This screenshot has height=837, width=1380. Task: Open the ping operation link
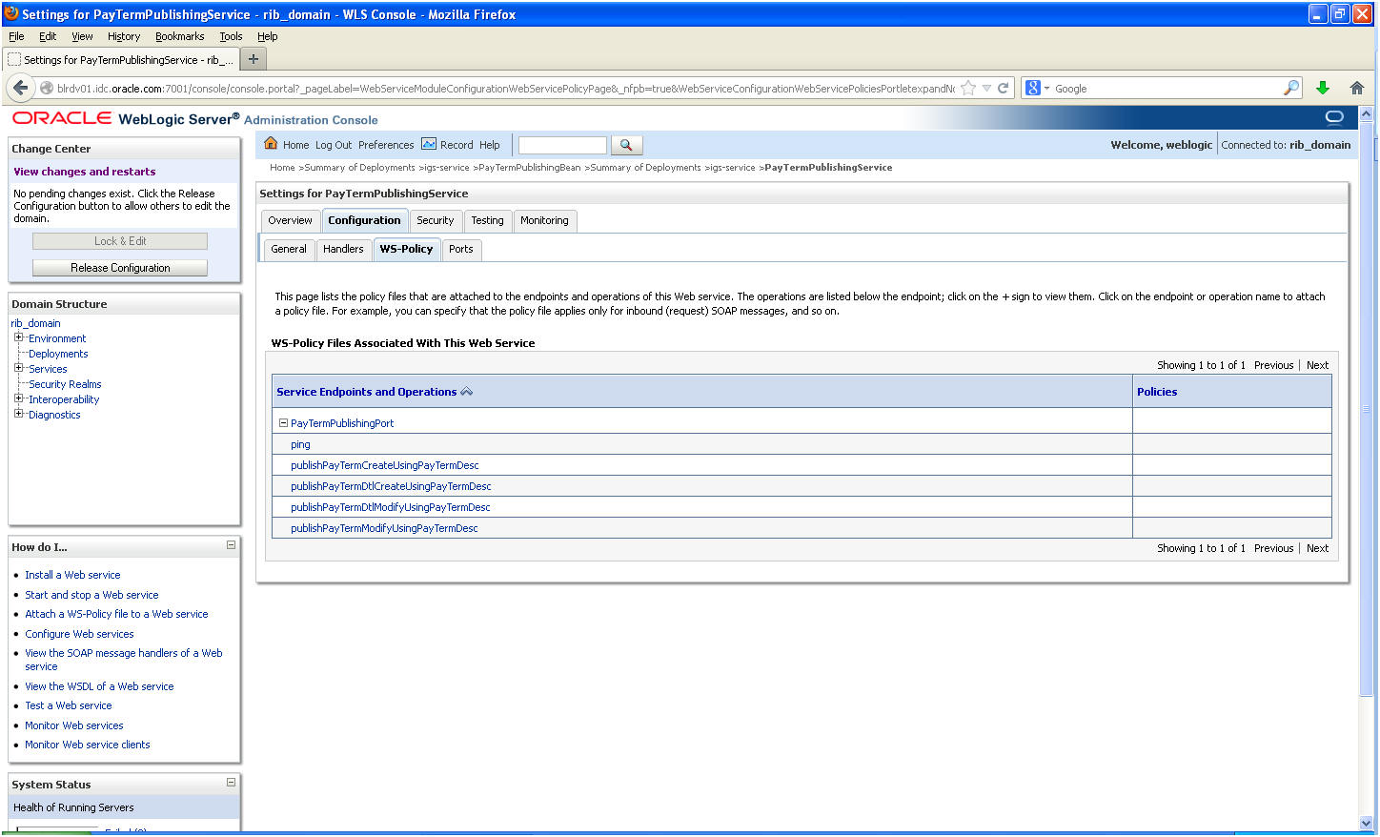(x=300, y=444)
